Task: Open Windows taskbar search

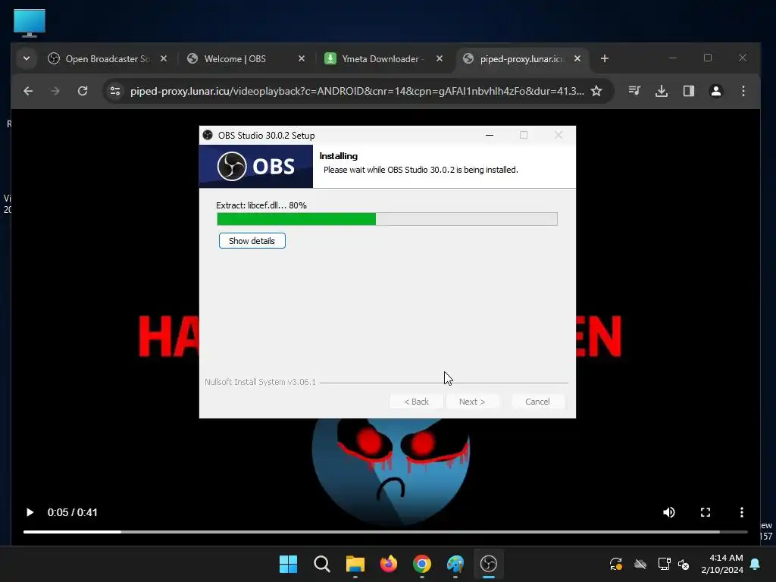Action: (x=321, y=564)
